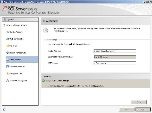Click the Scale-out Deployment icon
This screenshot has width=152, height=113.
click(7, 81)
